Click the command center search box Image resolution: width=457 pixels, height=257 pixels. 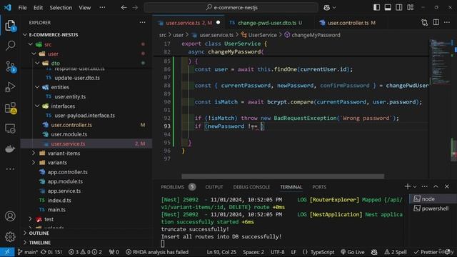[x=231, y=8]
